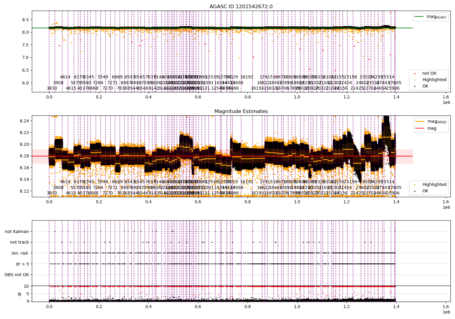Click the '5' tick on the dr axis
The width and height of the screenshot is (455, 319).
pos(28,293)
